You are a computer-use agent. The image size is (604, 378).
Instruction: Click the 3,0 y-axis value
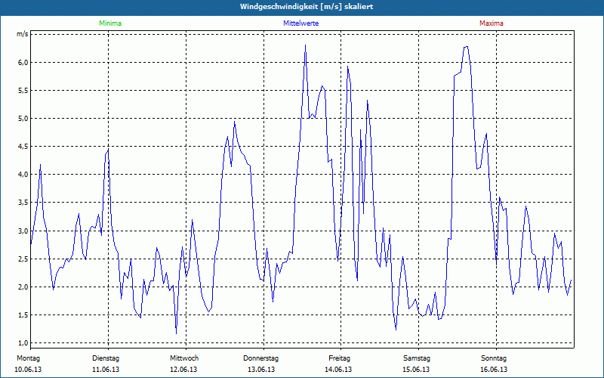23,231
